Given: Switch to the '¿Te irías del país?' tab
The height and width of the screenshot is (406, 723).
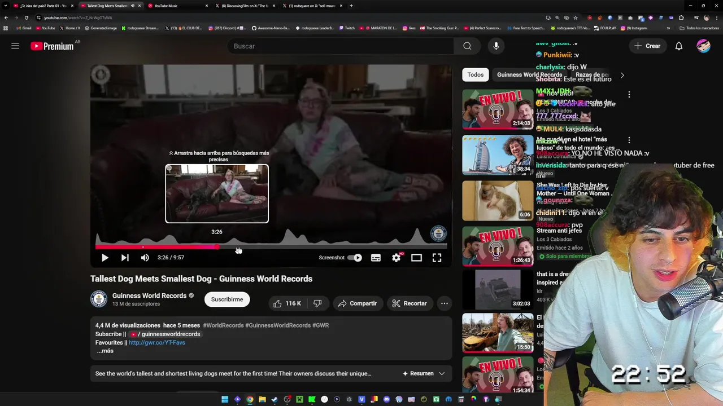Looking at the screenshot, I should [x=44, y=6].
